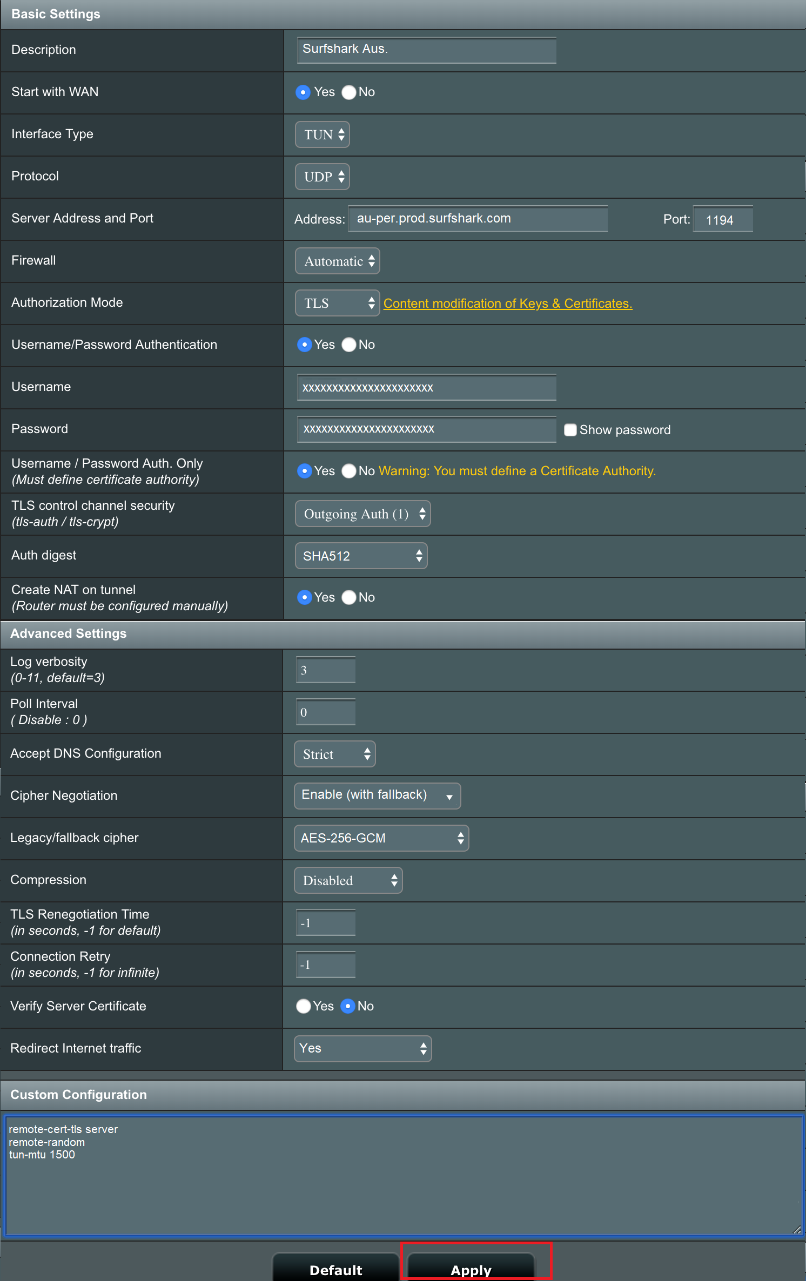806x1281 pixels.
Task: Select No for Username / Password Auth. Only
Action: [349, 471]
